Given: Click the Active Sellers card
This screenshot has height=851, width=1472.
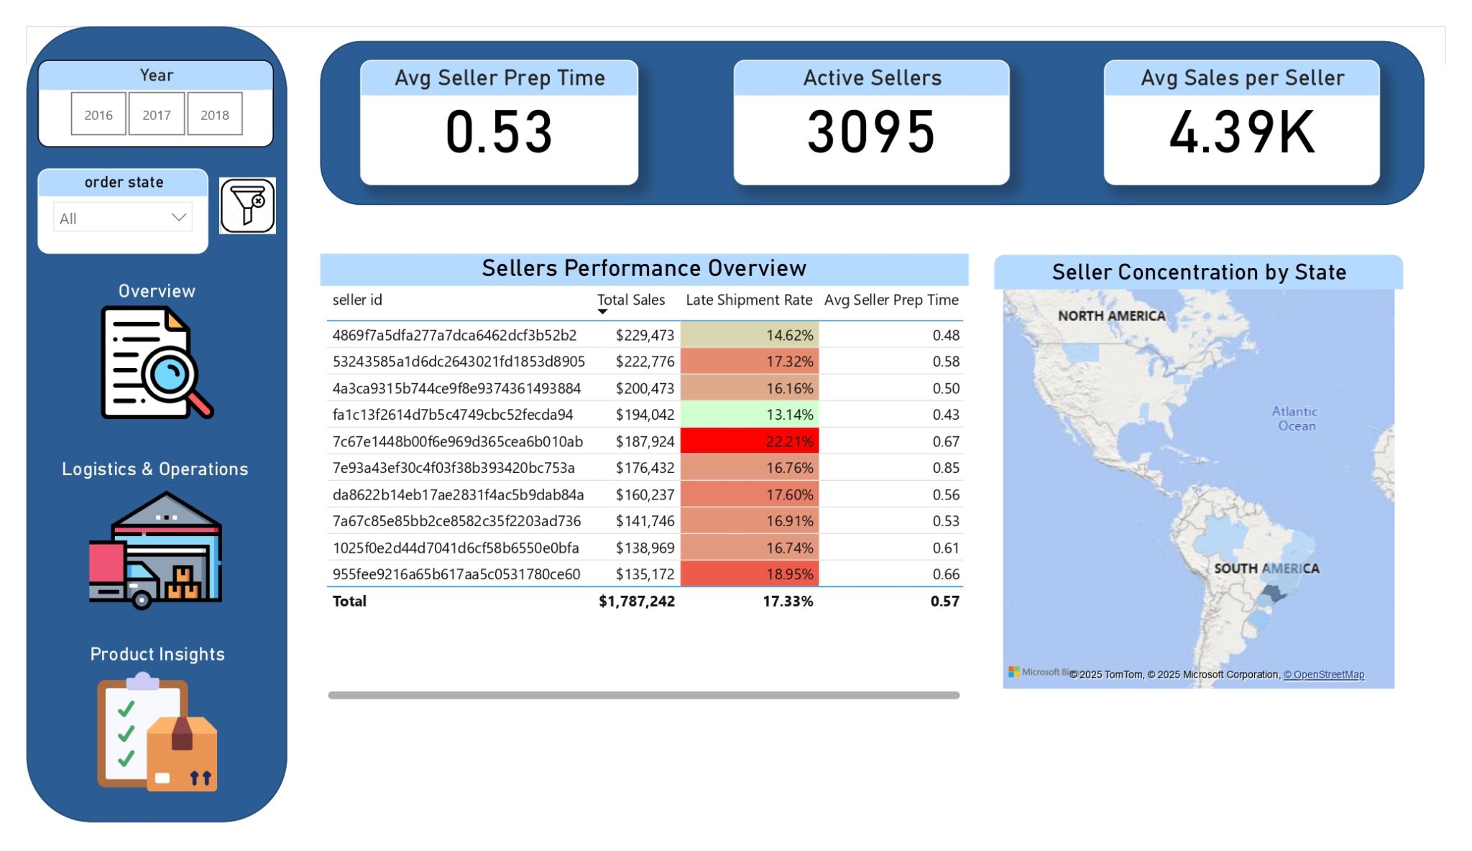Looking at the screenshot, I should point(871,123).
